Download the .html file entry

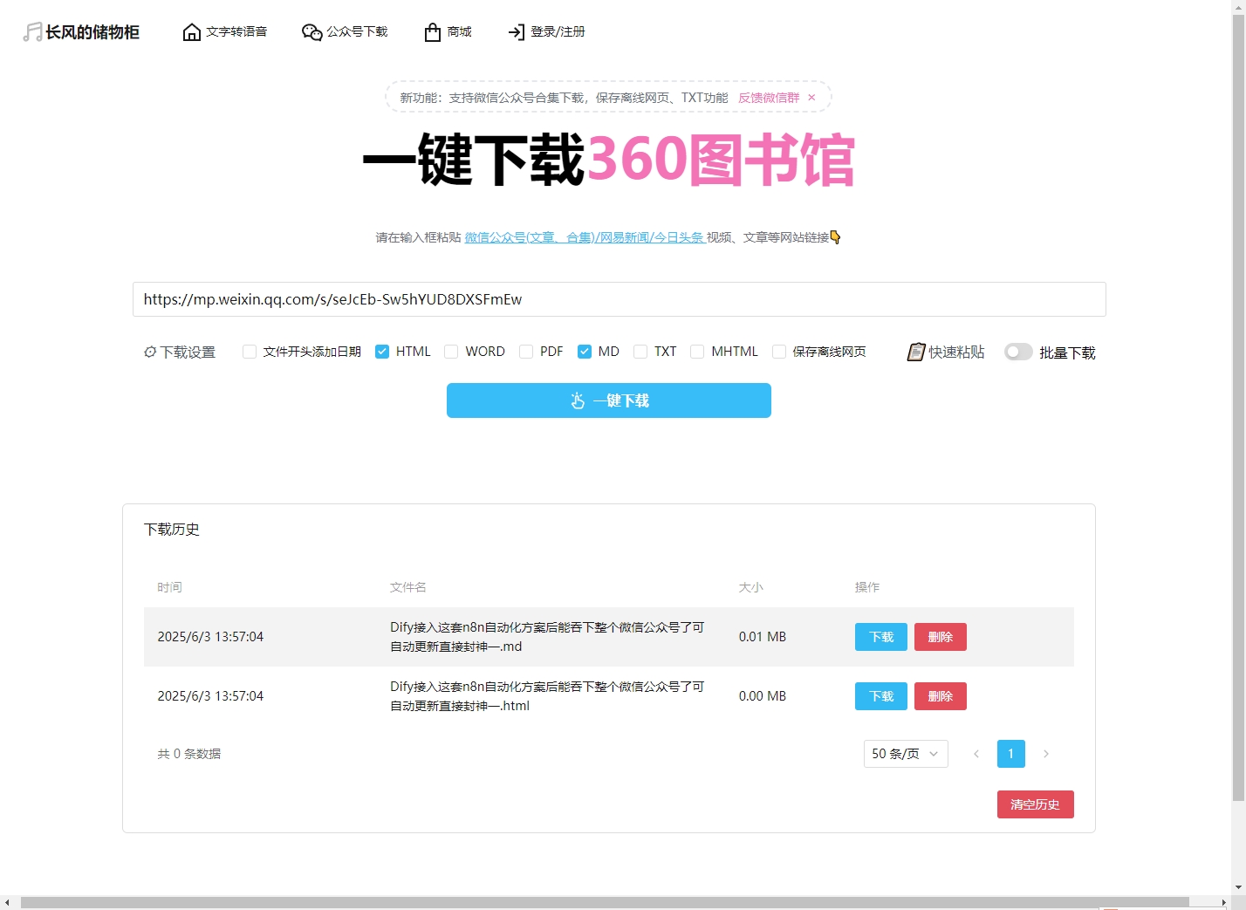click(x=881, y=696)
